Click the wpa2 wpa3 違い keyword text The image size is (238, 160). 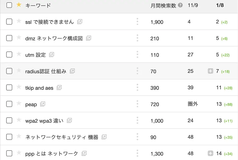44,121
